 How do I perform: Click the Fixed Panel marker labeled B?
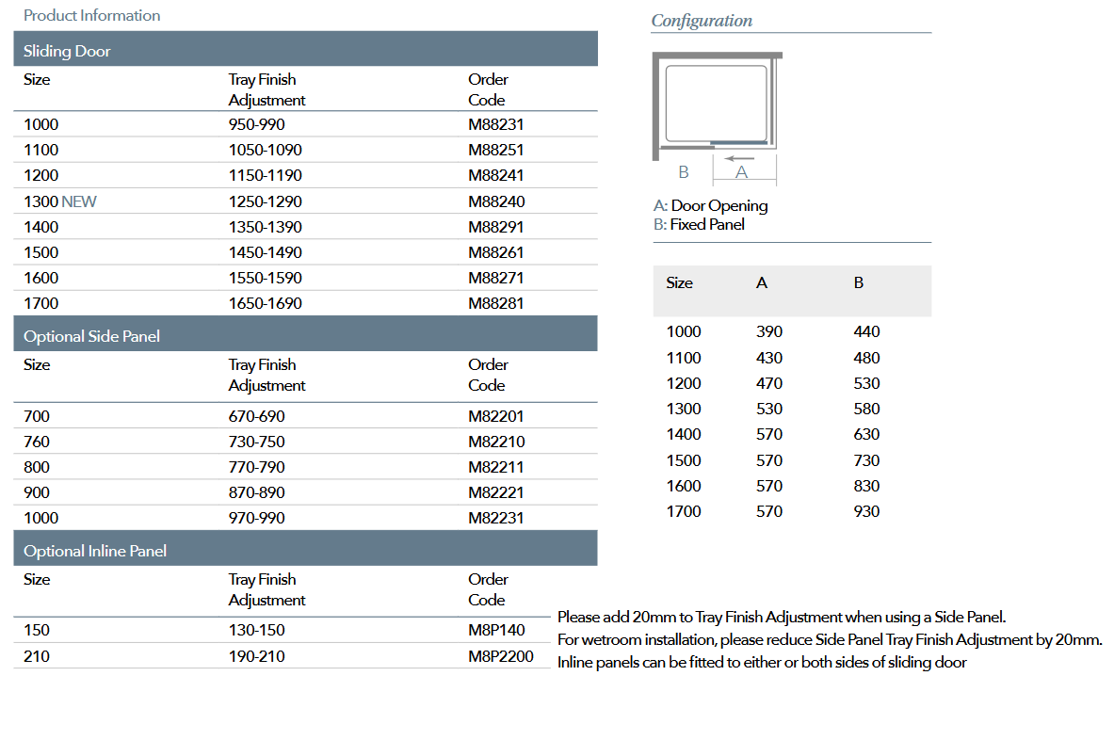(682, 172)
